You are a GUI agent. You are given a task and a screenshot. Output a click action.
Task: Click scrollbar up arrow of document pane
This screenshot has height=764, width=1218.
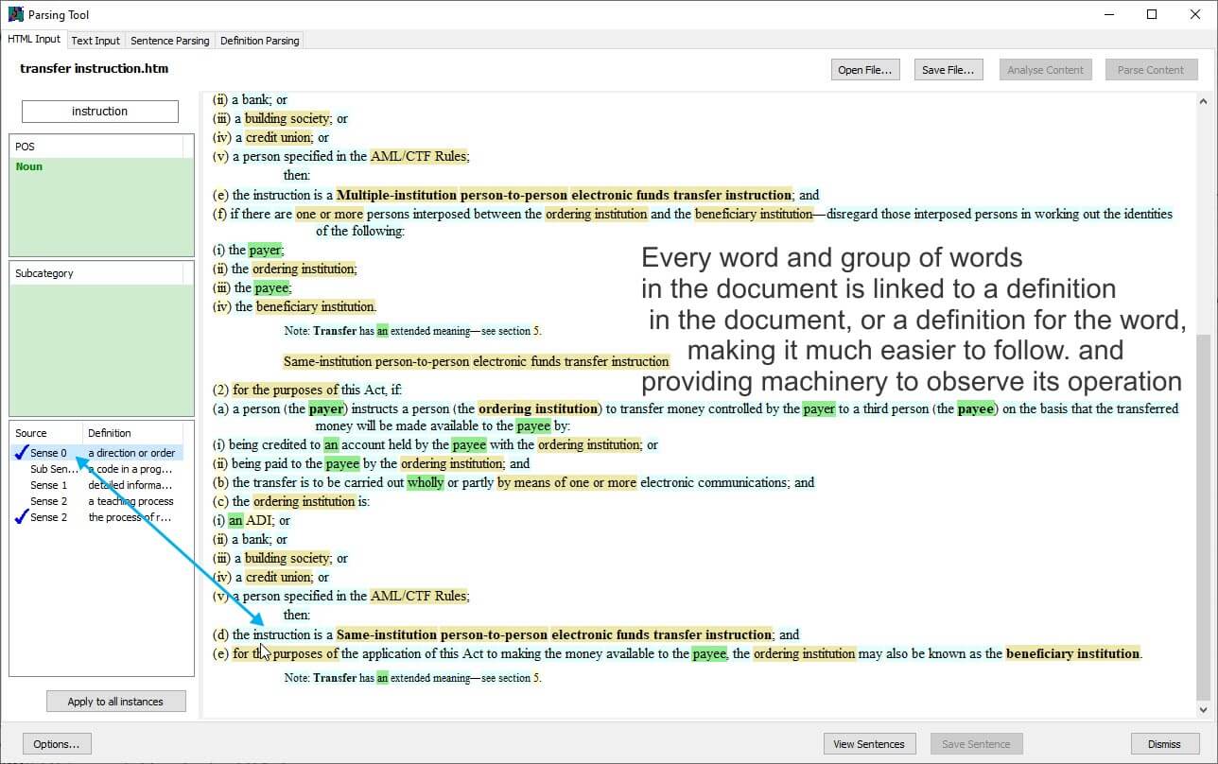pyautogui.click(x=1204, y=101)
